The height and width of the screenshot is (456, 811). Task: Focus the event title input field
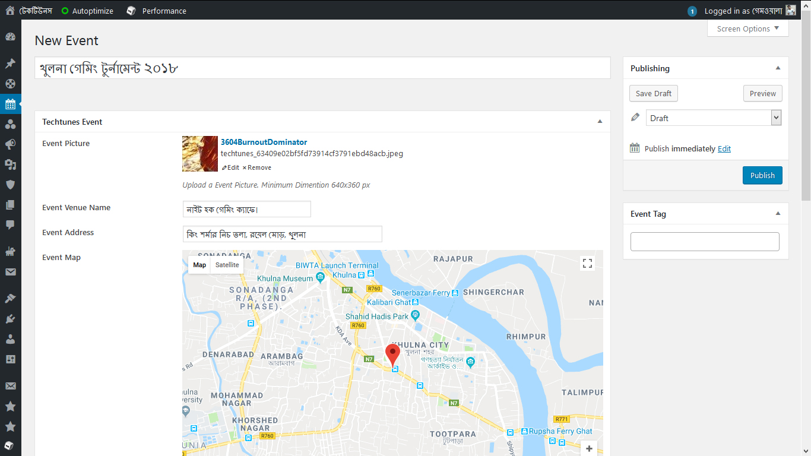pyautogui.click(x=322, y=68)
